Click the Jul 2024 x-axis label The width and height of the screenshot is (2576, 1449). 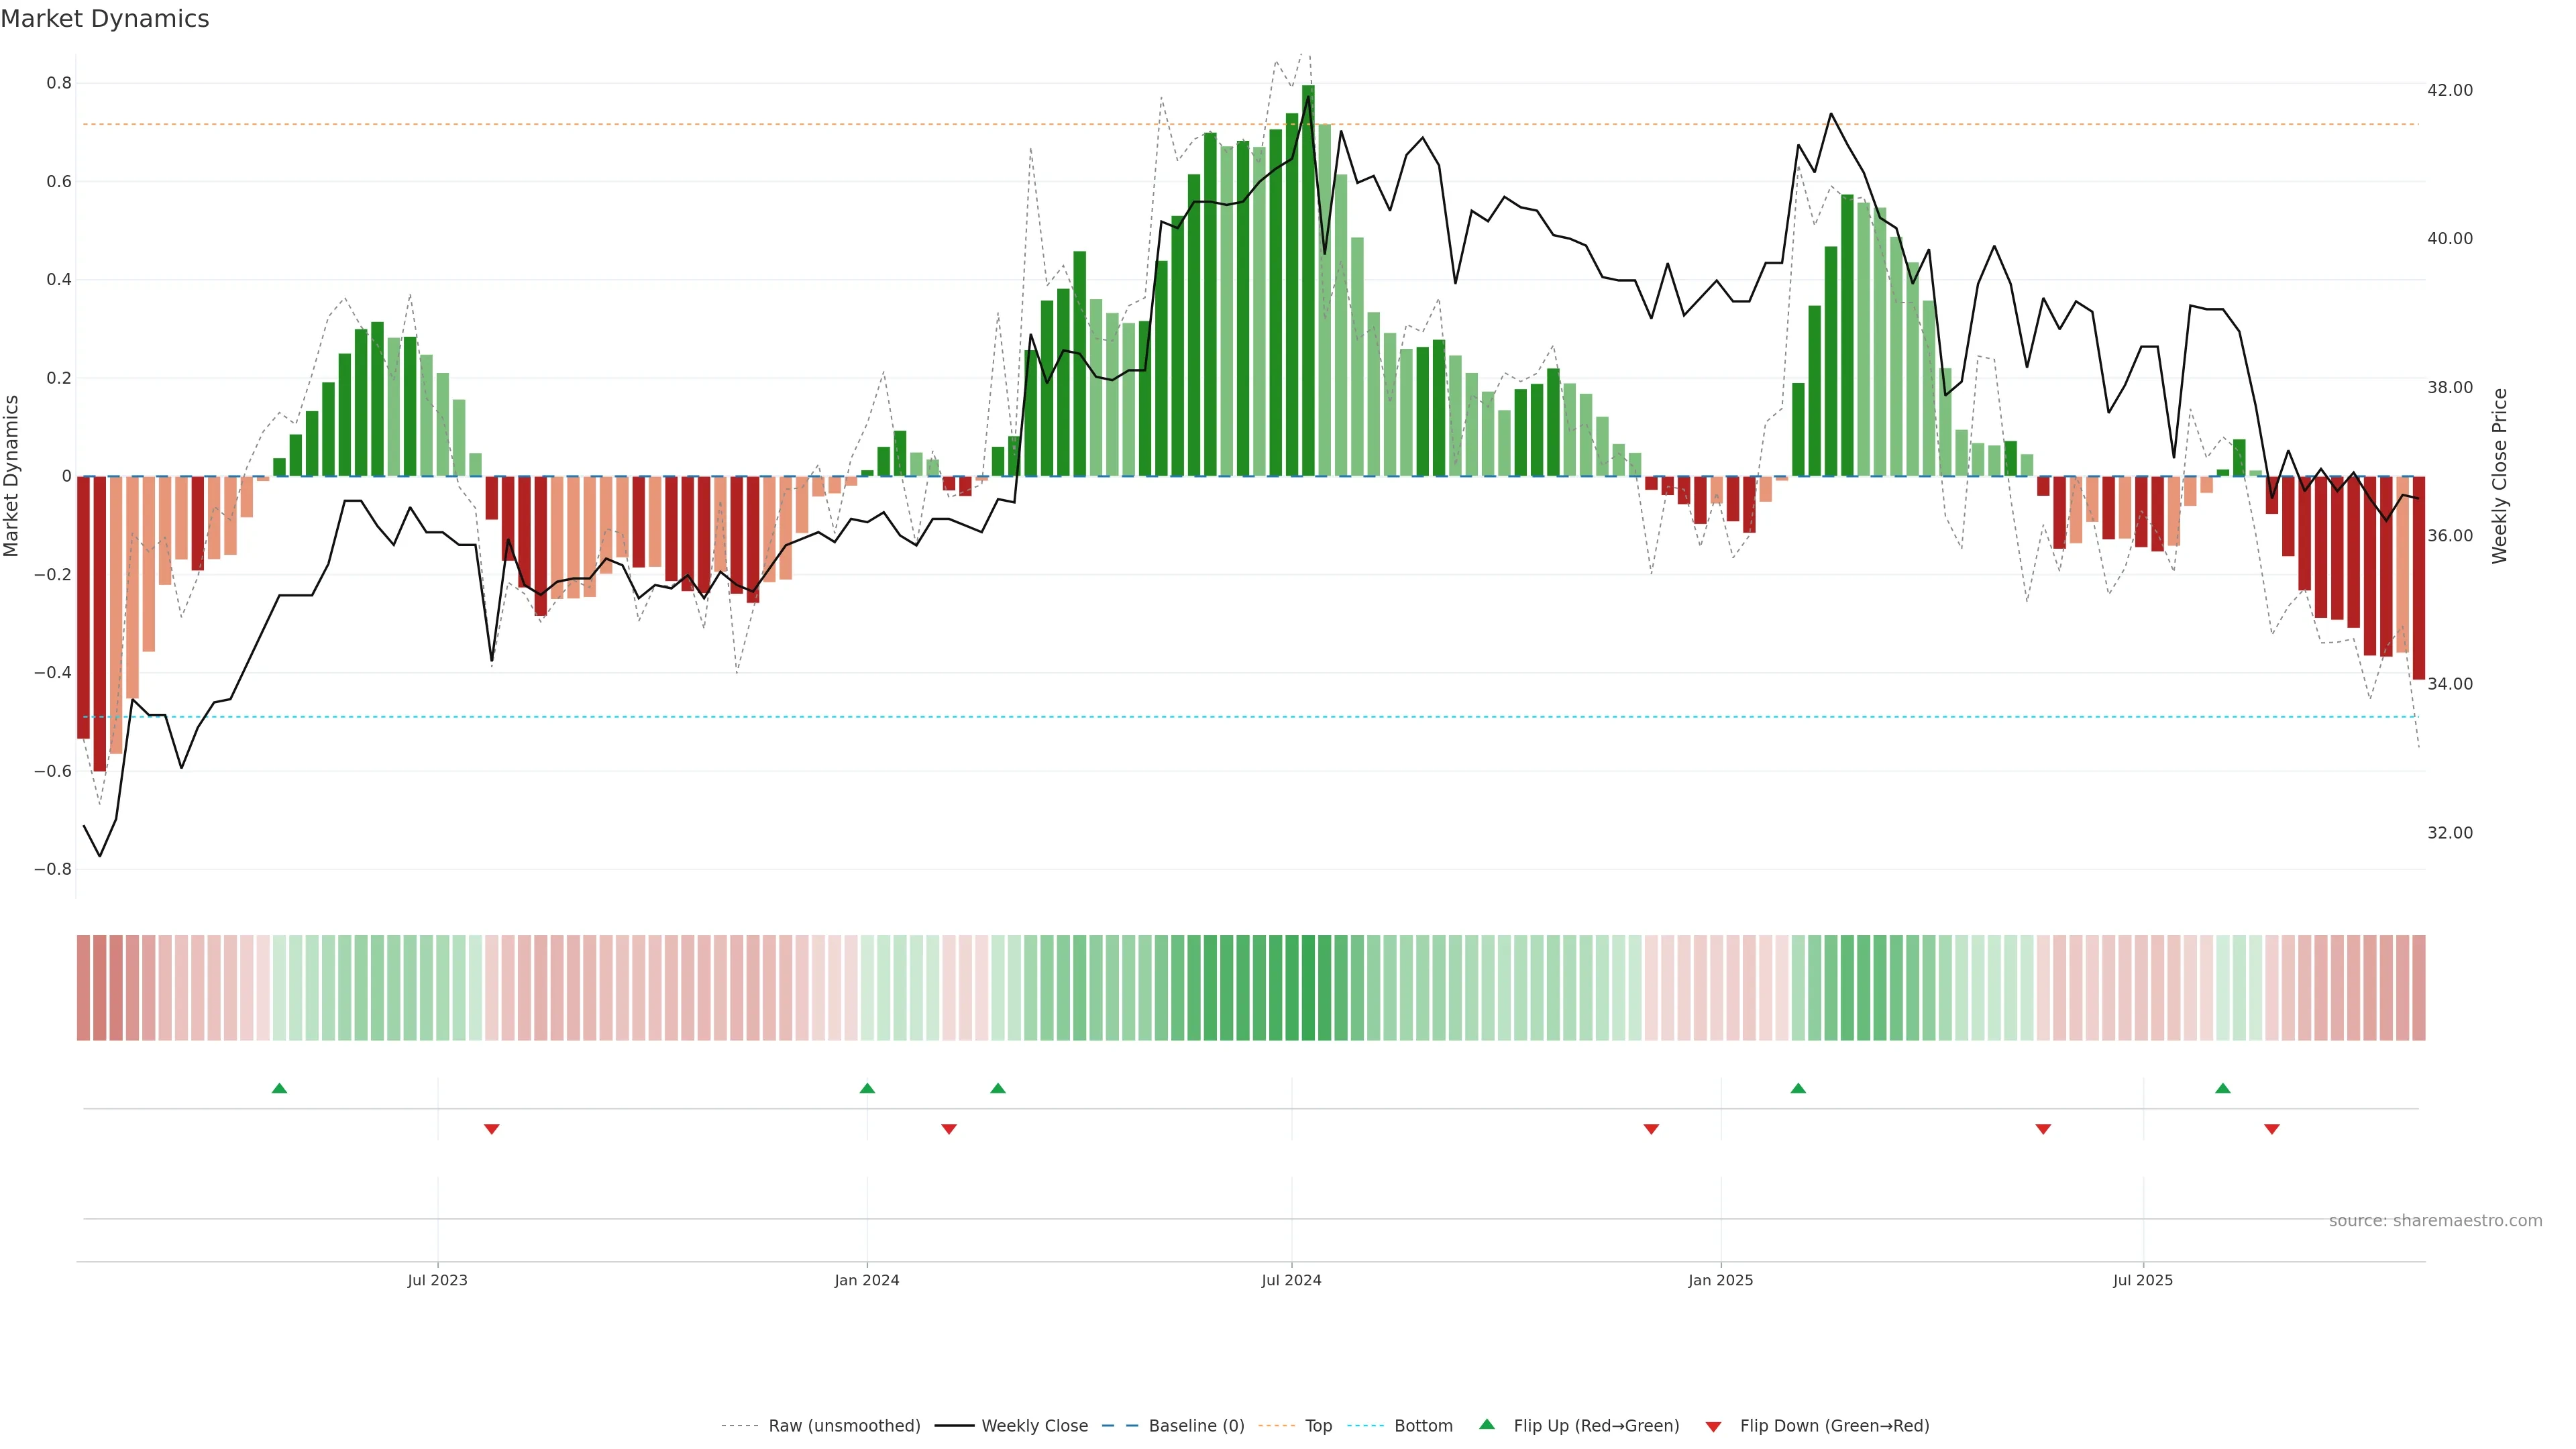click(x=1291, y=1280)
